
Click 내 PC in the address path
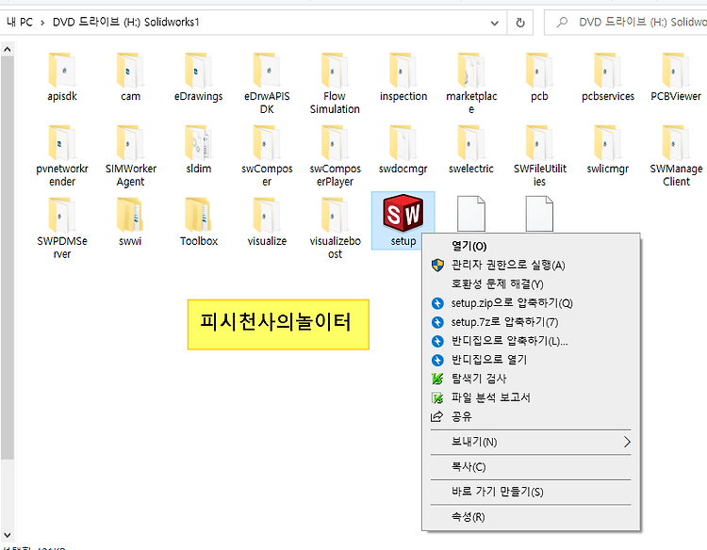click(x=20, y=22)
